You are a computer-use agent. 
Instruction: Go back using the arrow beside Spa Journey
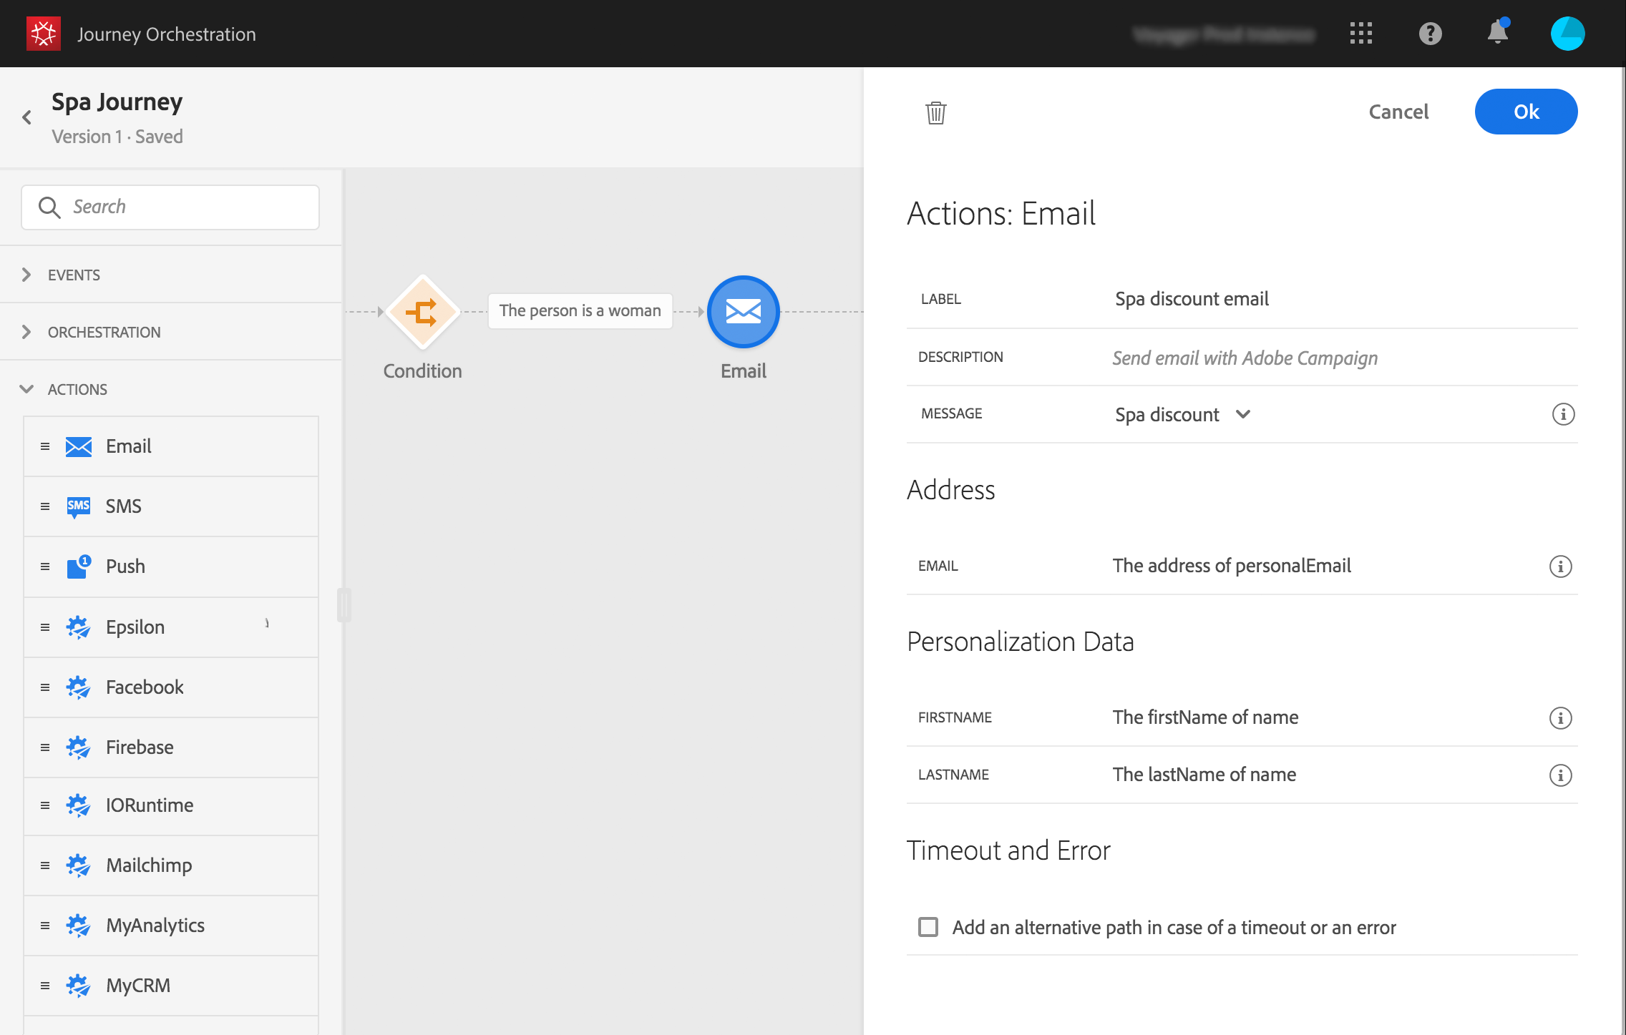click(27, 117)
